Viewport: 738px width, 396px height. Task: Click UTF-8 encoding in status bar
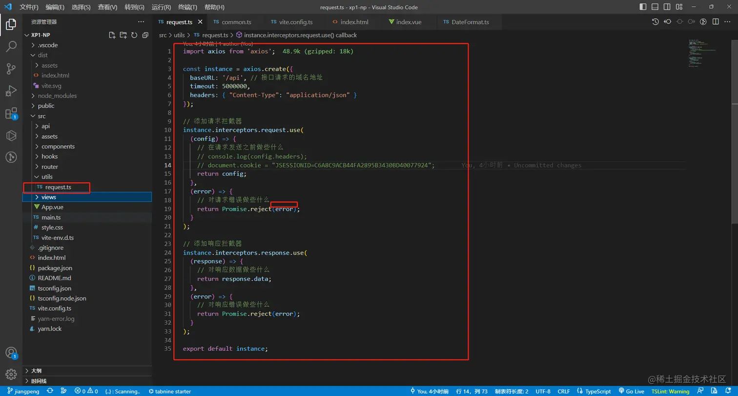pos(543,391)
